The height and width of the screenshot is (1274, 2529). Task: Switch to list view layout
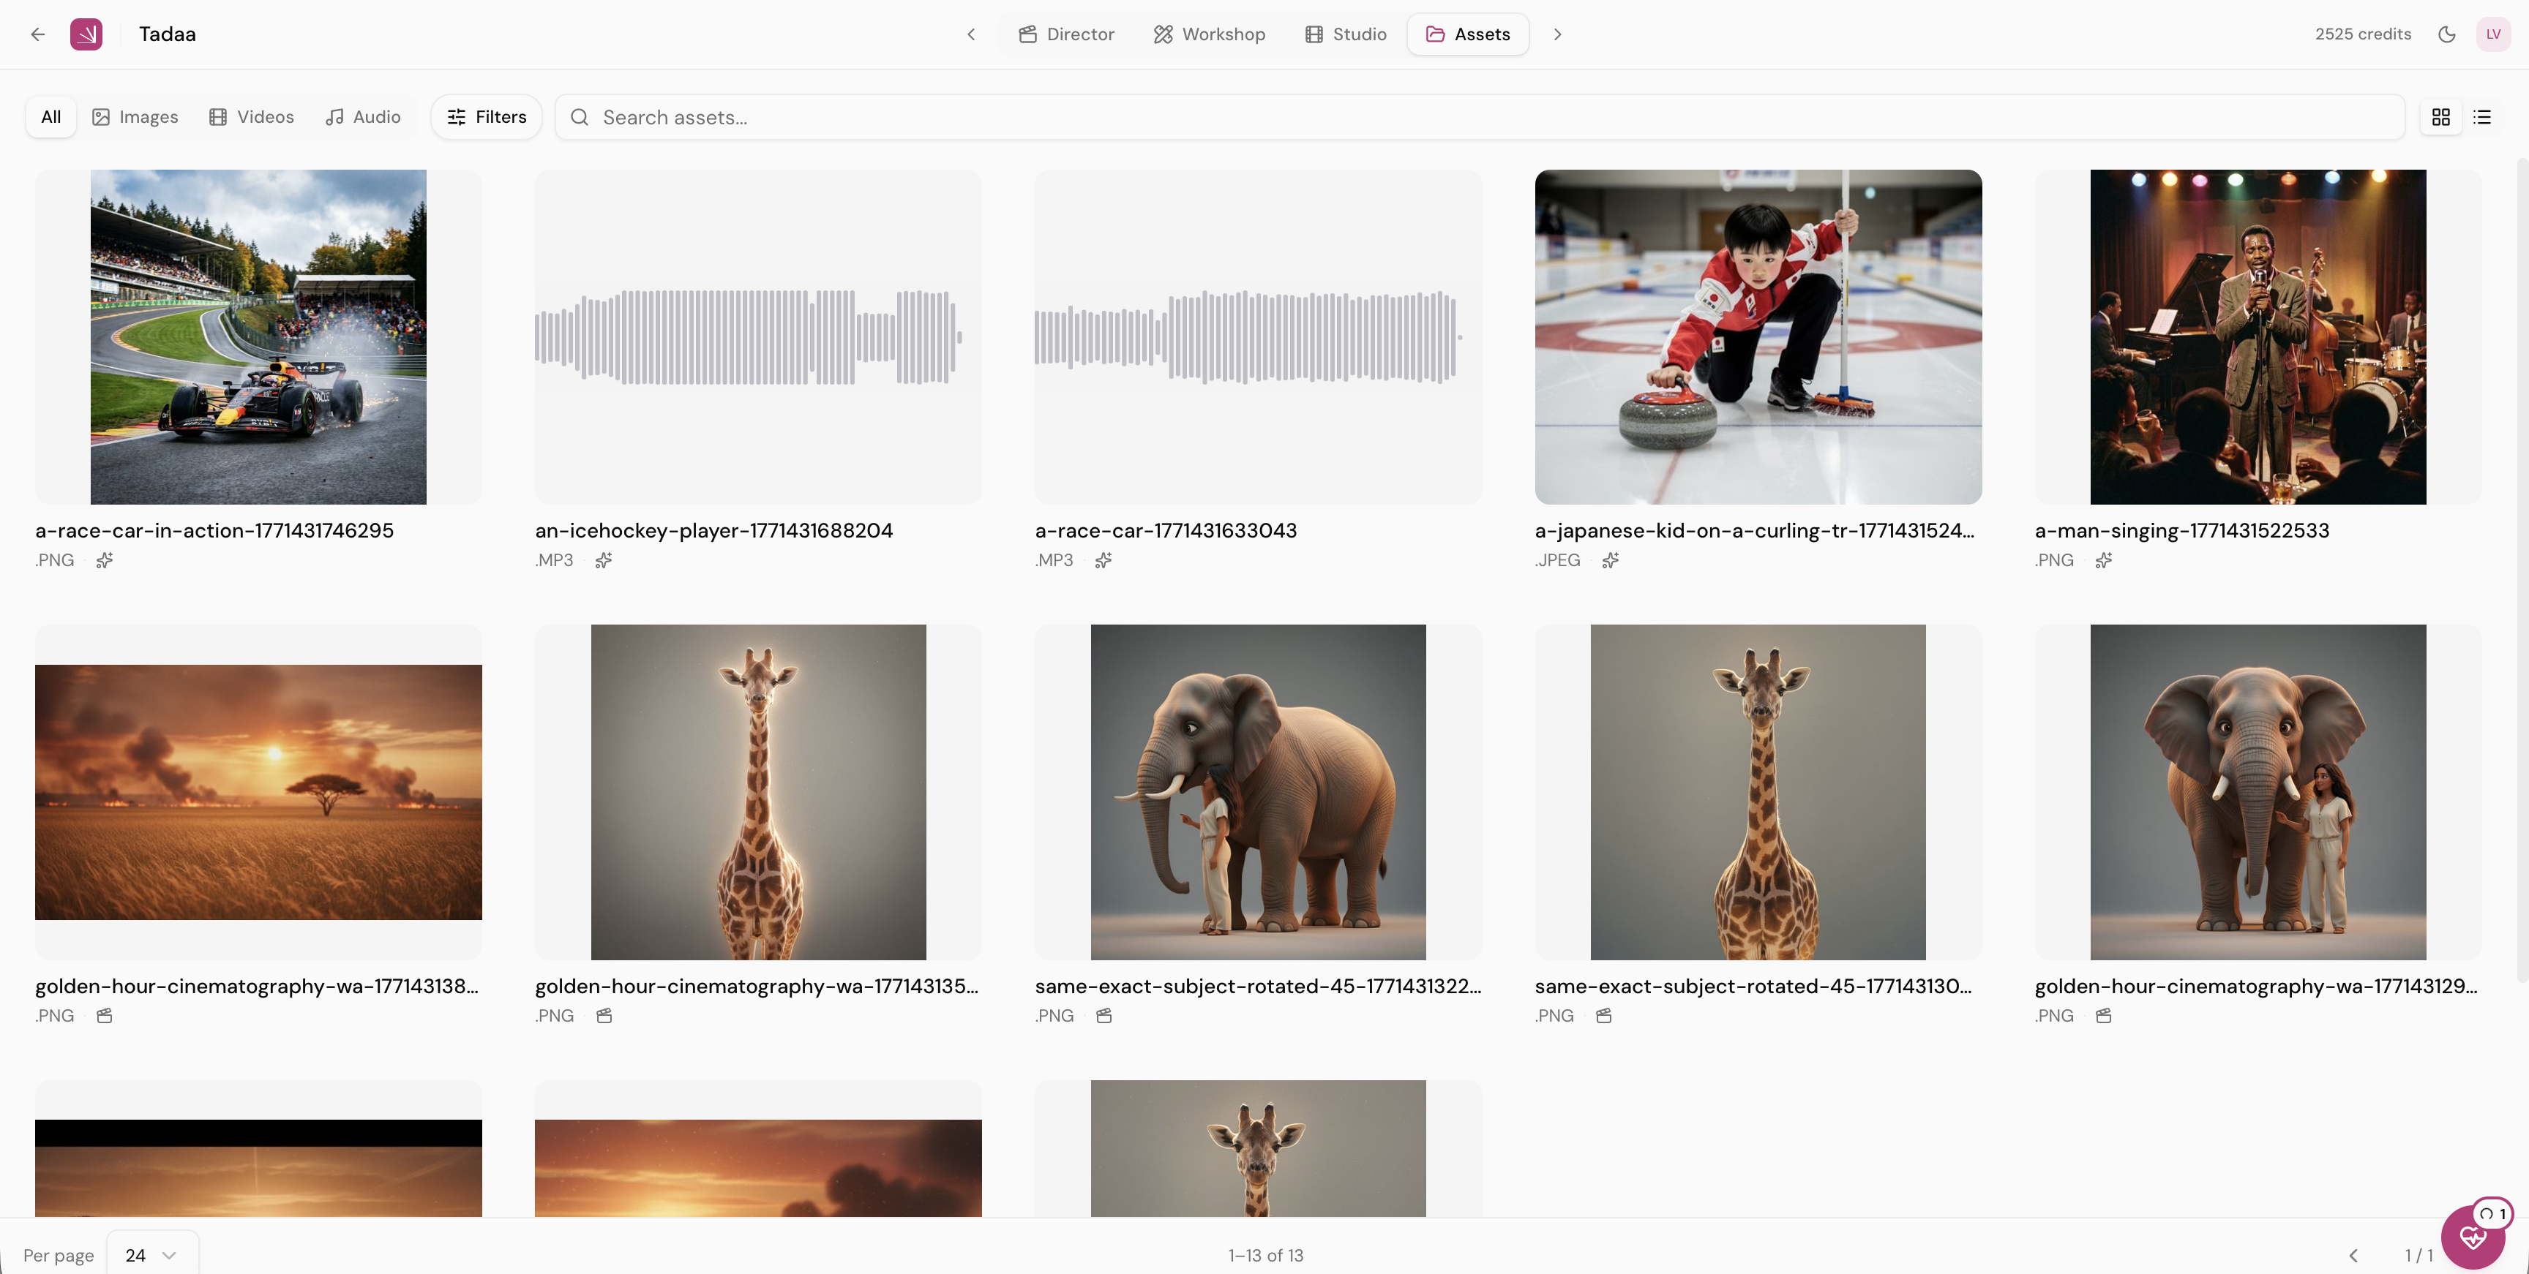(2482, 118)
